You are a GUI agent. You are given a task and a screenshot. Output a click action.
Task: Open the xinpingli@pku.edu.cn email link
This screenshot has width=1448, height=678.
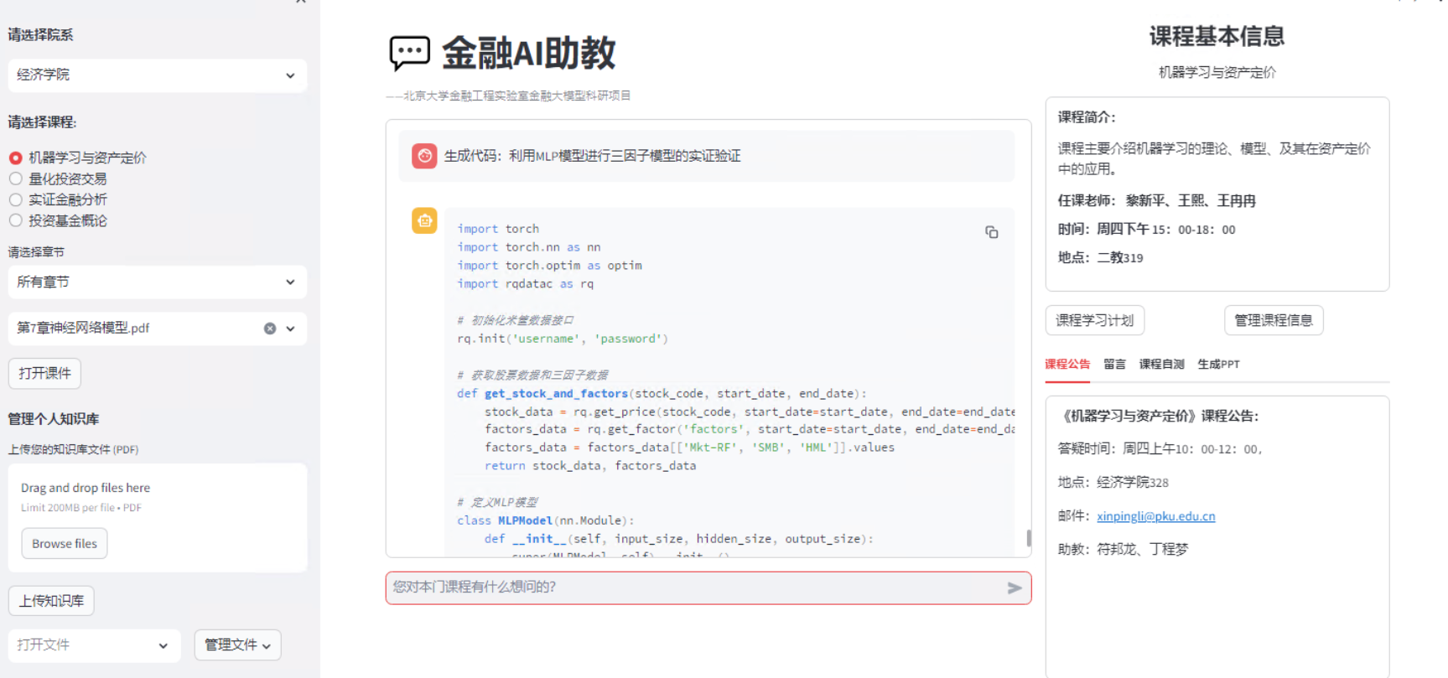[x=1155, y=516]
